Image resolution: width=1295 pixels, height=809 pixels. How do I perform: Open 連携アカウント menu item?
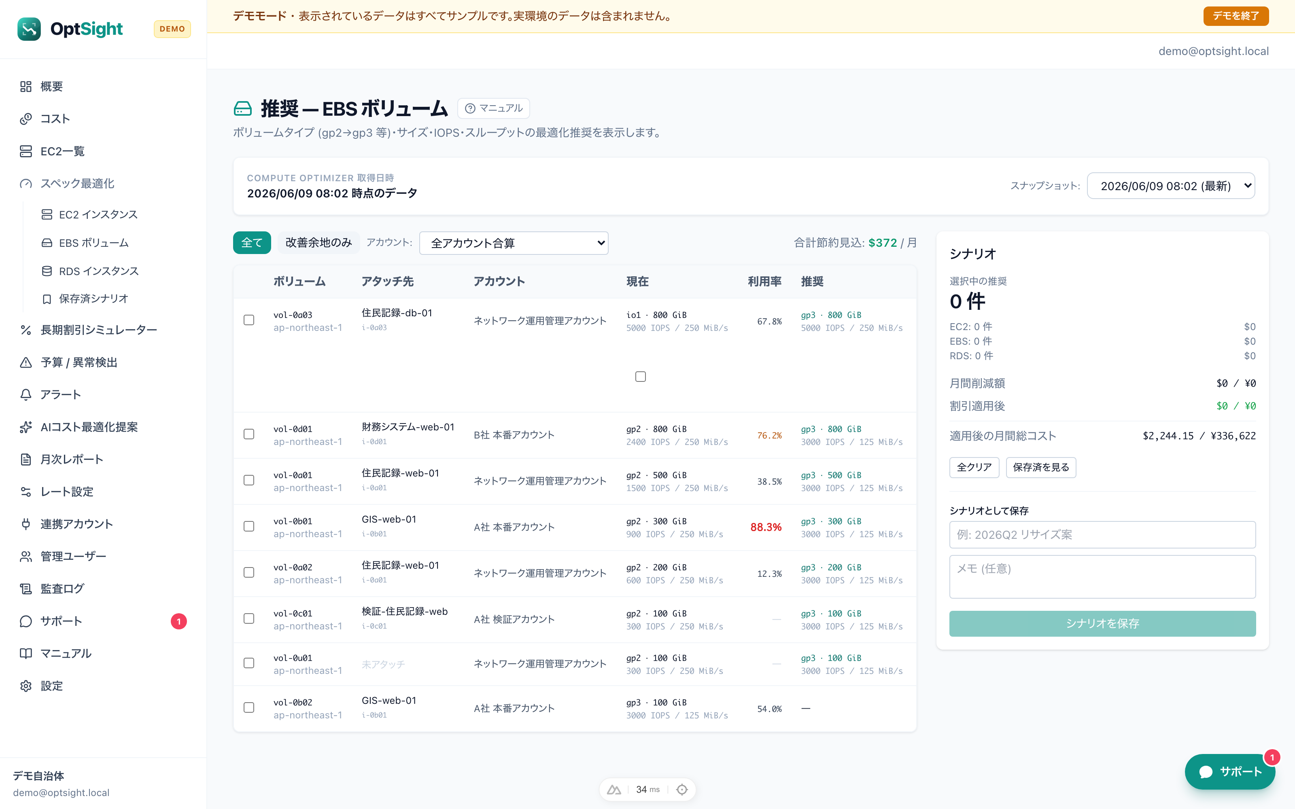pyautogui.click(x=76, y=524)
